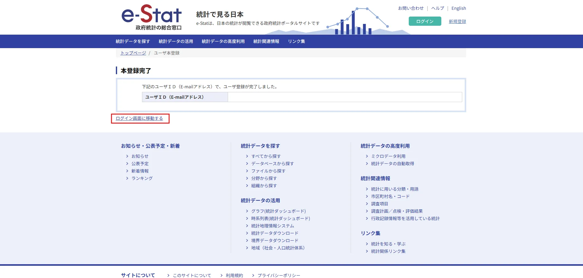583x278 pixels.
Task: Open お問い合わせ contact link
Action: point(411,8)
